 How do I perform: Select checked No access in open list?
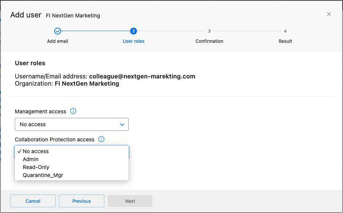click(36, 151)
